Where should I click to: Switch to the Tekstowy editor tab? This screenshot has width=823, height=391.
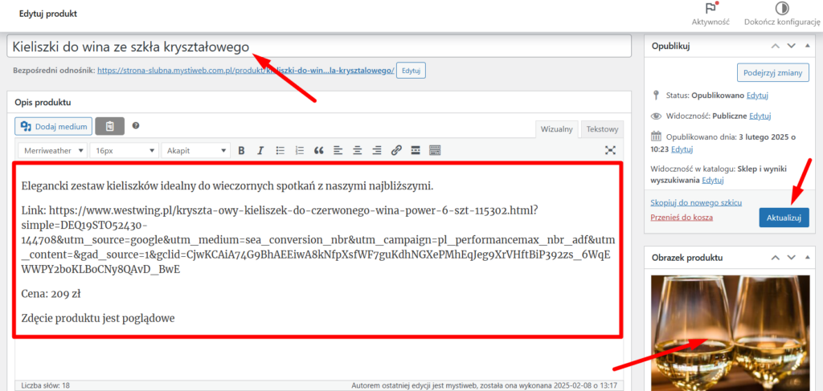pos(602,129)
